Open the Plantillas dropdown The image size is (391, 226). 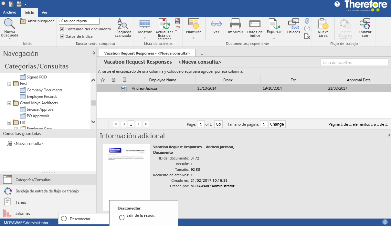[x=194, y=28]
